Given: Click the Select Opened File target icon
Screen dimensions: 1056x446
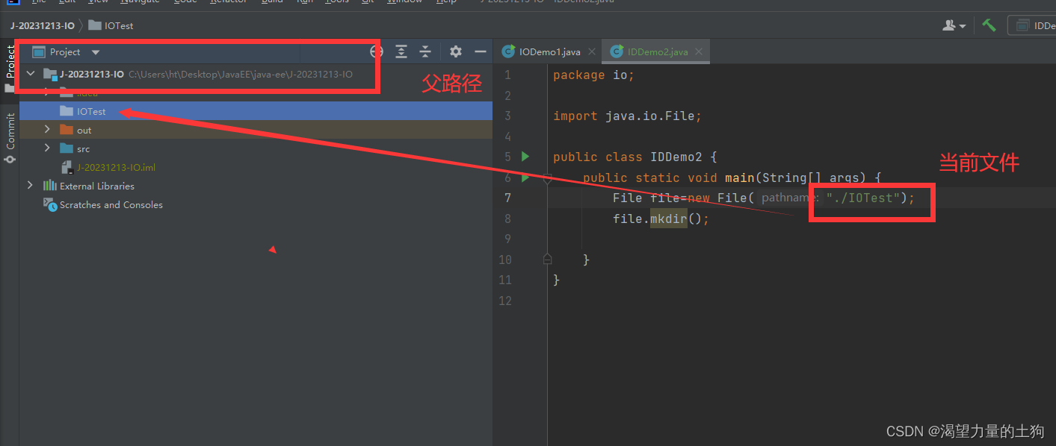Looking at the screenshot, I should click(x=376, y=51).
